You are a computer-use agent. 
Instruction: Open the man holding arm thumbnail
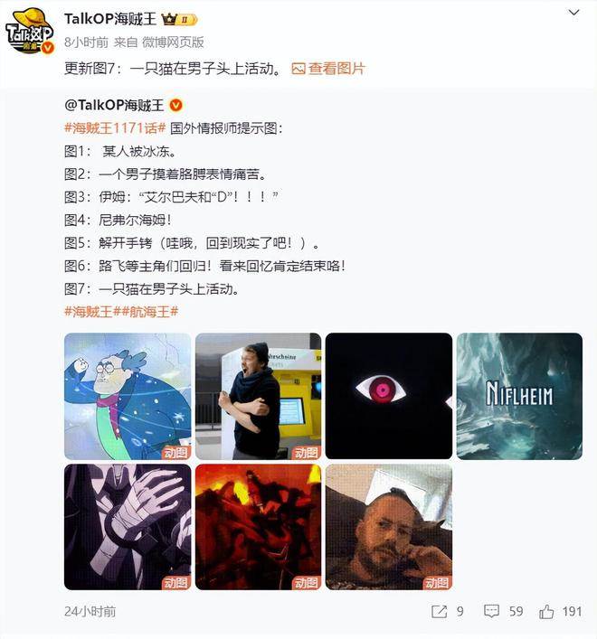pos(258,396)
